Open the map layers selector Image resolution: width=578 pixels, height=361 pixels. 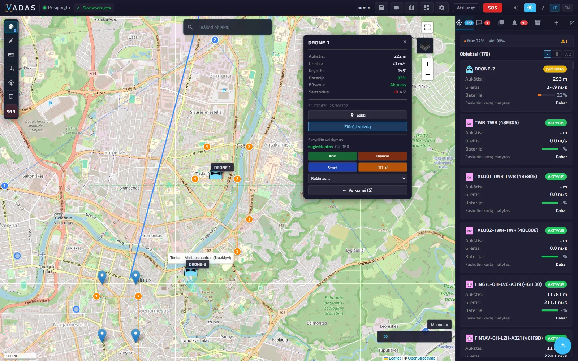(425, 46)
